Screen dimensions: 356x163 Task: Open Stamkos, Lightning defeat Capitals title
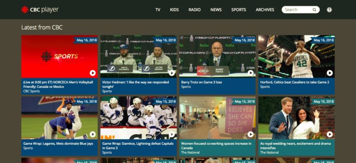[x=138, y=146]
